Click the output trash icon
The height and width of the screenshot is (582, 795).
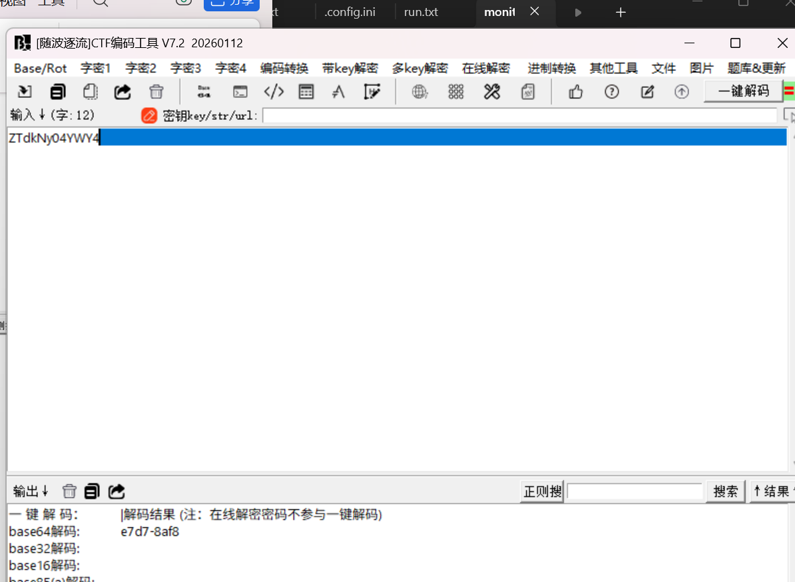[69, 491]
